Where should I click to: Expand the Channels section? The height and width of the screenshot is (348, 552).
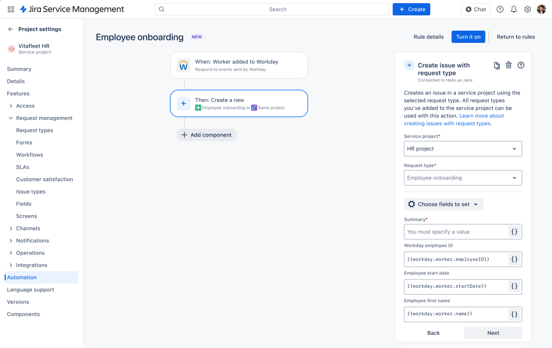11,228
